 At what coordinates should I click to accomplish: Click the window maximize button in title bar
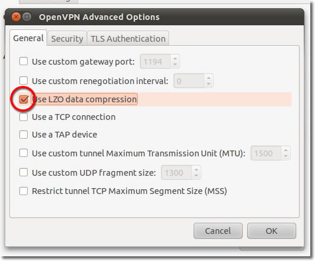coord(26,17)
